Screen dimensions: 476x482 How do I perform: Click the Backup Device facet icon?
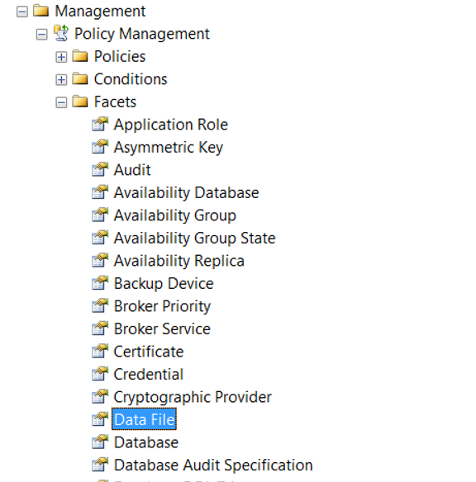tap(100, 283)
